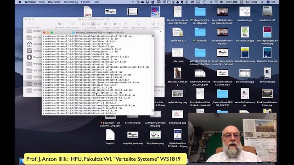Open Finder's Gruppe grouping dropdown
This screenshot has height=165, width=294.
pyautogui.click(x=107, y=24)
